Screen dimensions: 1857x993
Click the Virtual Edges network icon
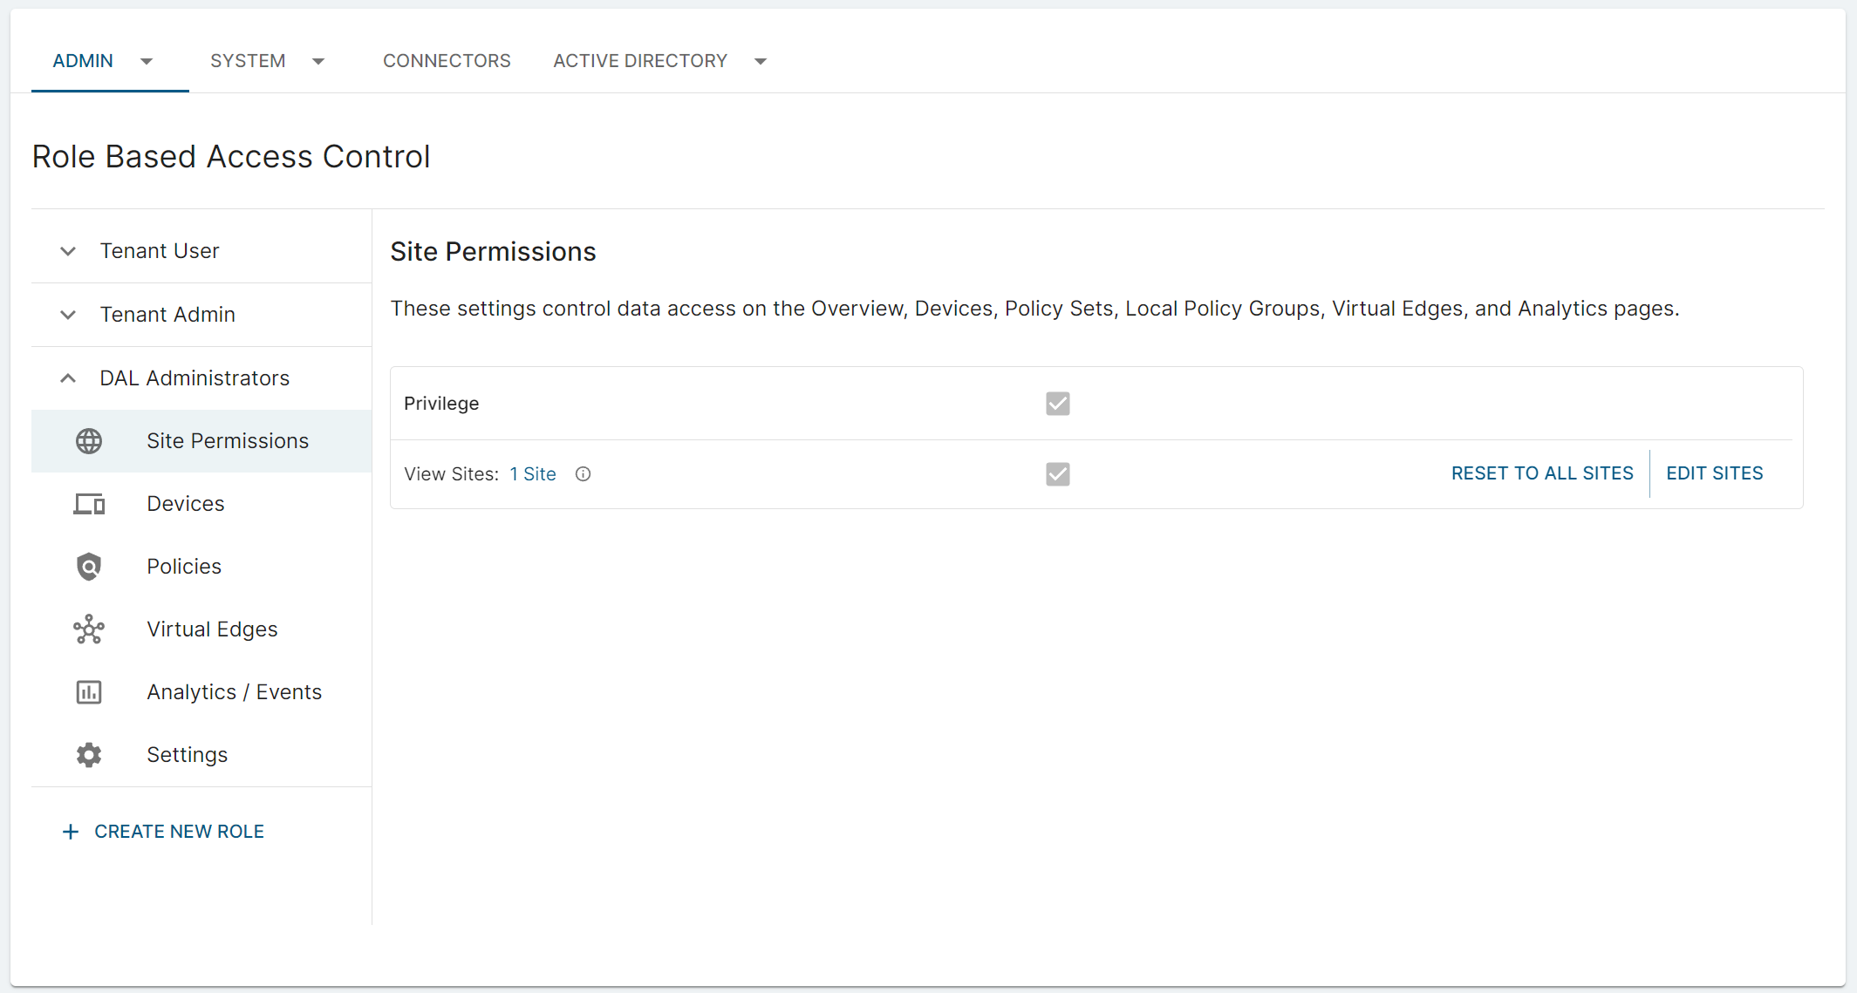(89, 629)
